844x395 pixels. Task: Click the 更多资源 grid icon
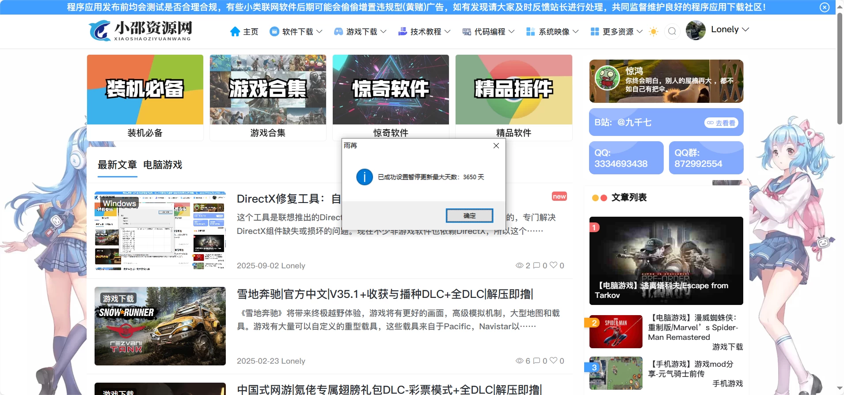(x=595, y=31)
